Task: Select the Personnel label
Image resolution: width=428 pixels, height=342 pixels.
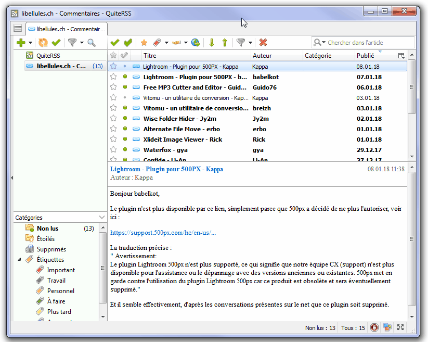Action: [61, 290]
